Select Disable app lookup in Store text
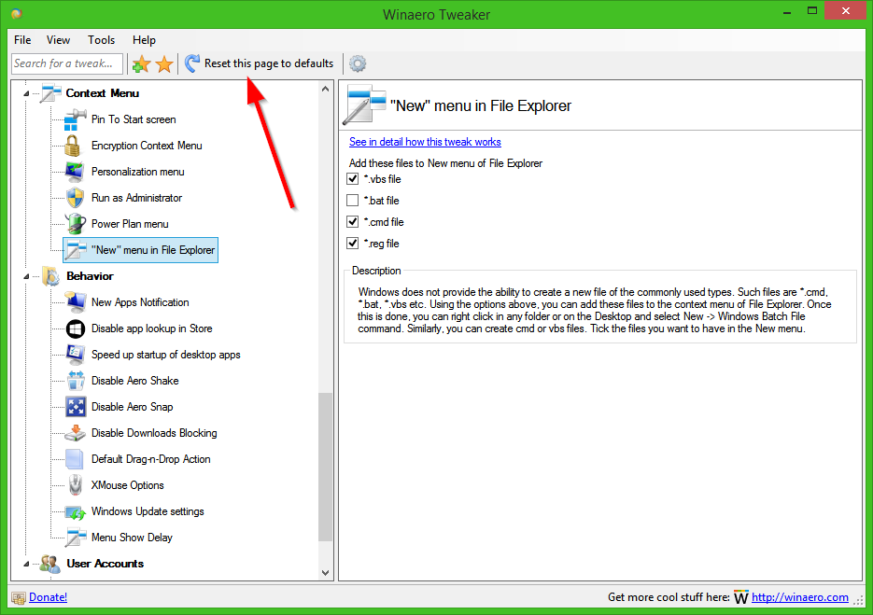 point(152,328)
